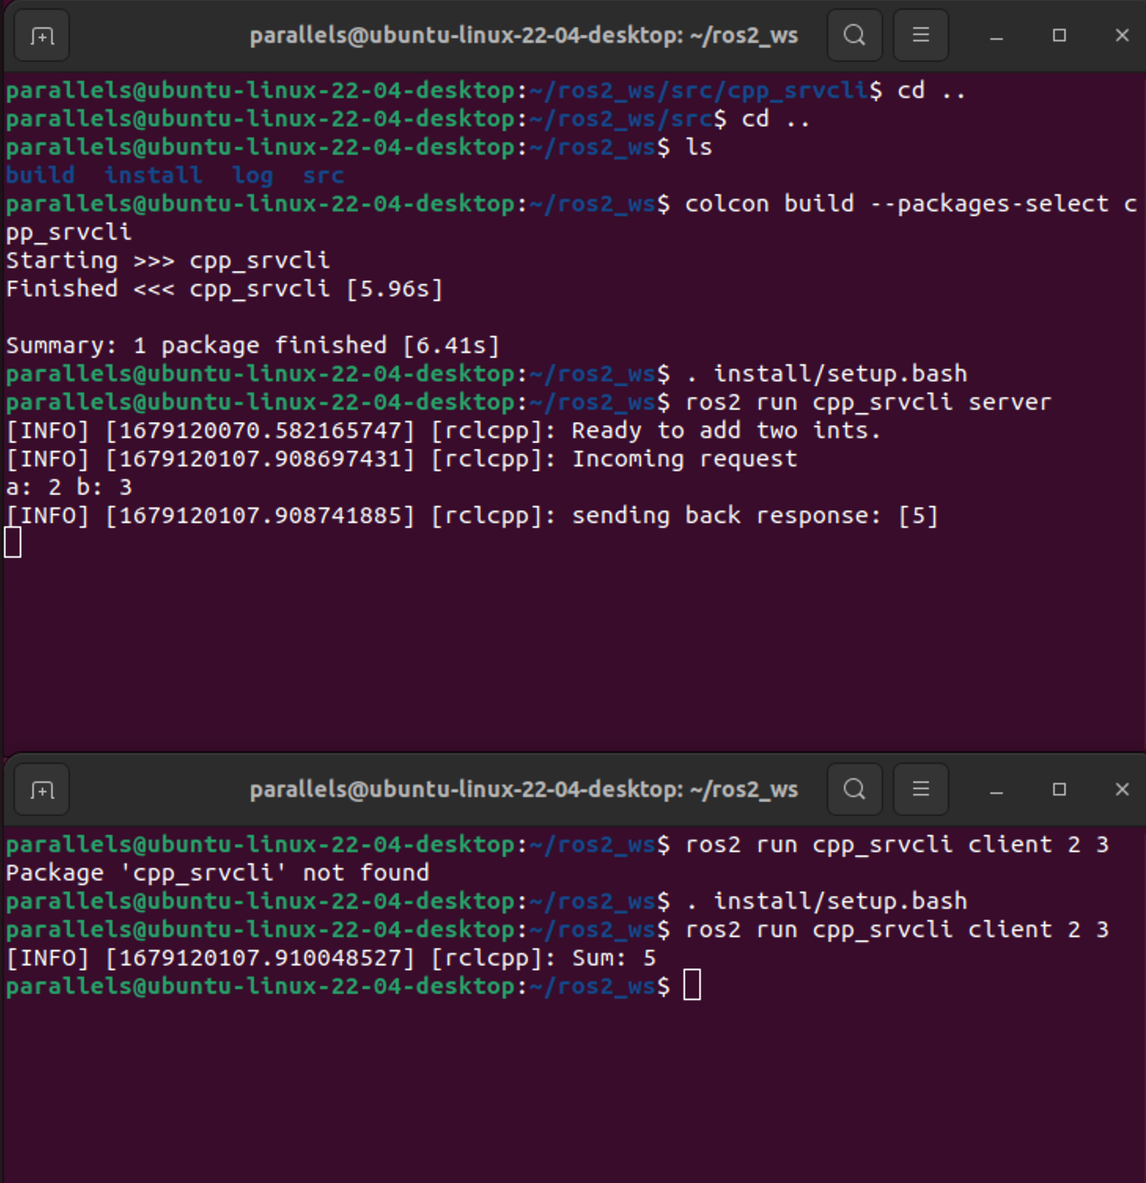This screenshot has height=1183, width=1146.
Task: Open search in the top terminal window
Action: click(854, 35)
